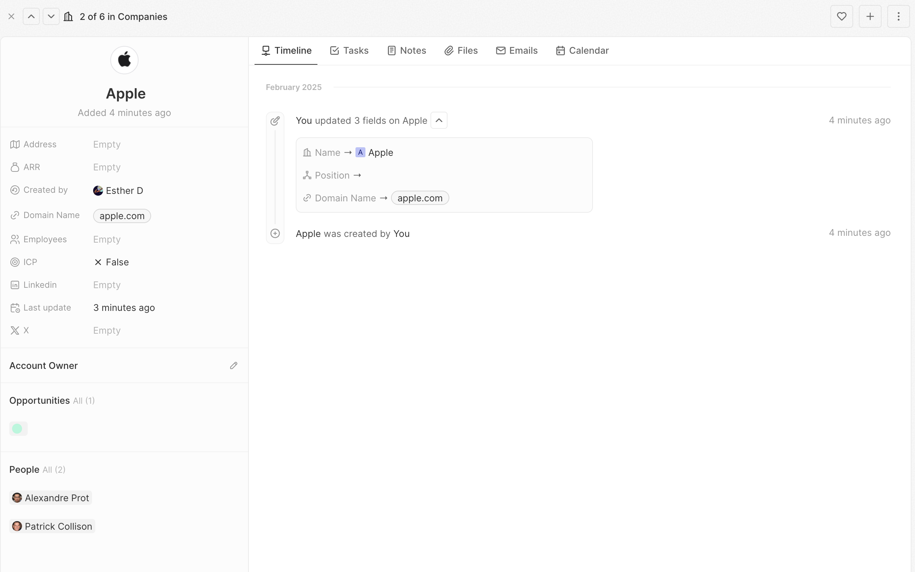Open the Emails tab
915x572 pixels.
(x=517, y=51)
